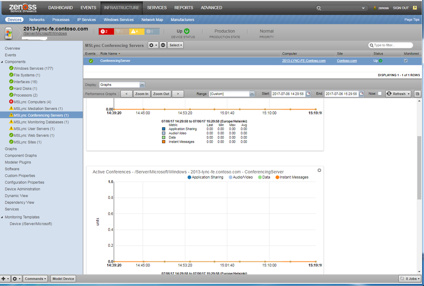Open the footer gear actions menu
Screen dimensions: 424x286
coord(16,279)
